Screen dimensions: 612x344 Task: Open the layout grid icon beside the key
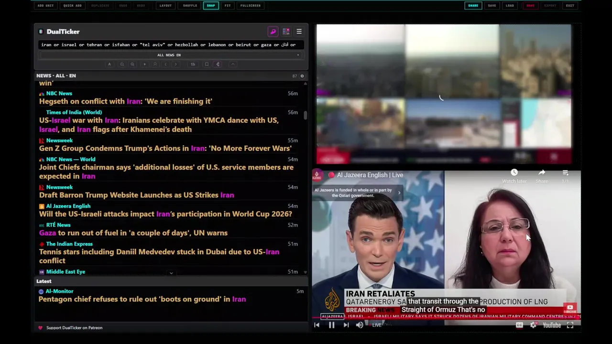click(x=286, y=32)
